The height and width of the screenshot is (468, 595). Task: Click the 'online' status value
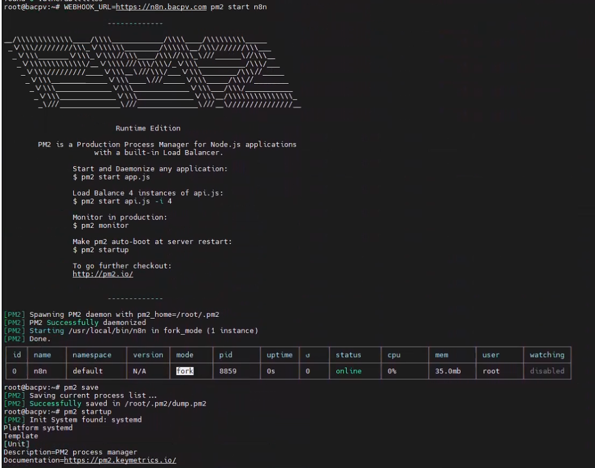pos(349,371)
